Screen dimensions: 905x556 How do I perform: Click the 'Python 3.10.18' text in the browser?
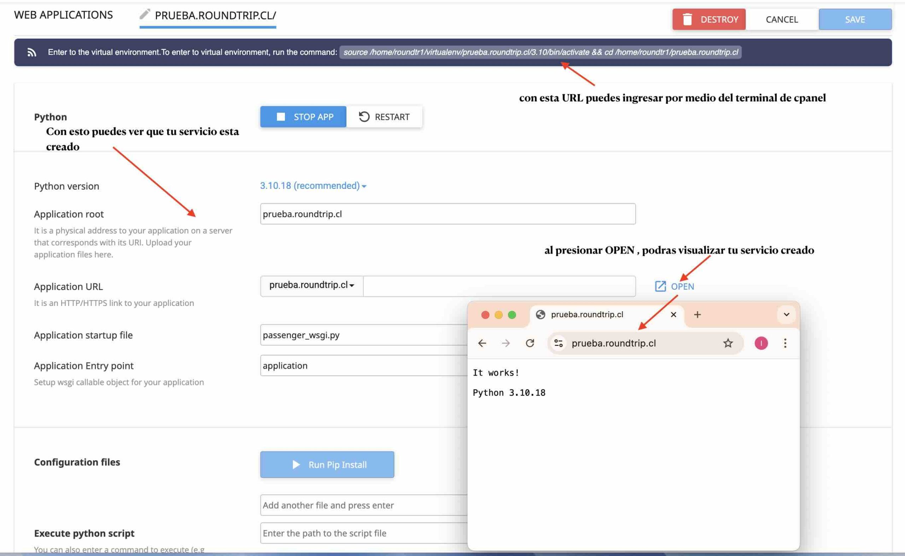coord(509,392)
